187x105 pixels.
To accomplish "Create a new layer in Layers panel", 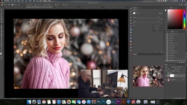I will coord(182,98).
